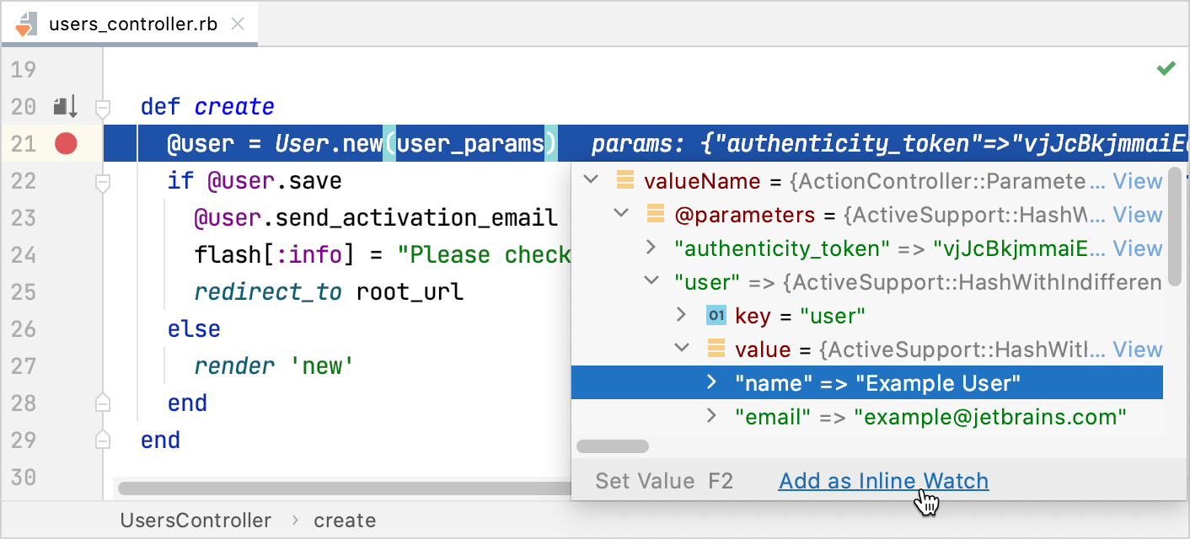Click the Add as Inline Watch link
Screen dimensions: 1190x539
[882, 480]
